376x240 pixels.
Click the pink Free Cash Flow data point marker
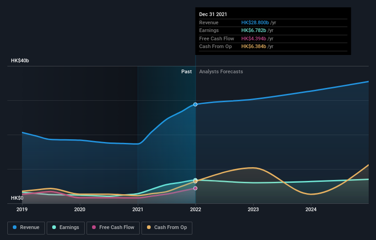(196, 188)
